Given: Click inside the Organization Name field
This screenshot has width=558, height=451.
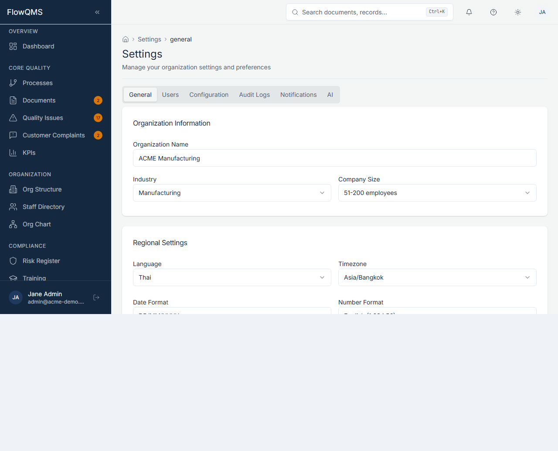Looking at the screenshot, I should [334, 158].
